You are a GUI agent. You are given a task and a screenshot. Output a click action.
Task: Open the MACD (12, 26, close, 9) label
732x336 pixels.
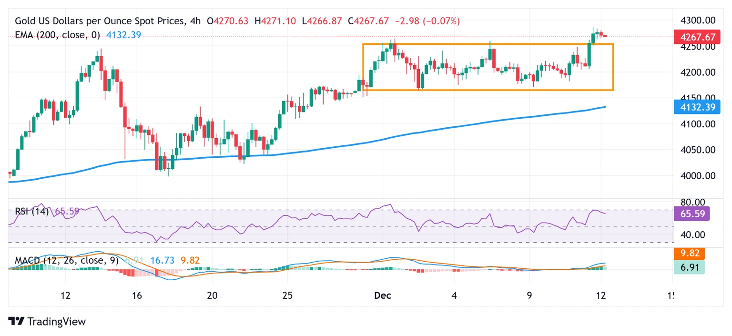click(x=66, y=260)
